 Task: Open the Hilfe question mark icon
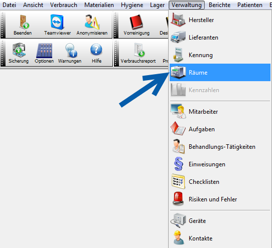tap(96, 53)
